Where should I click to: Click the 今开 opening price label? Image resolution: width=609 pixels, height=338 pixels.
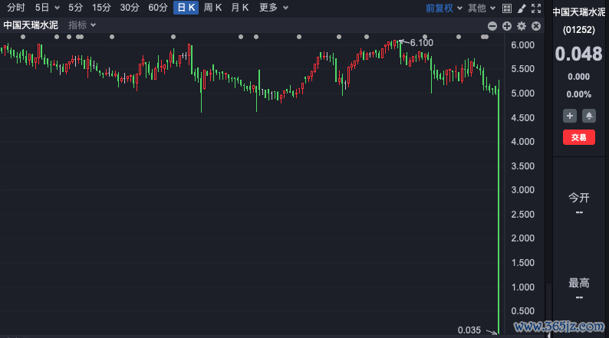pyautogui.click(x=579, y=198)
